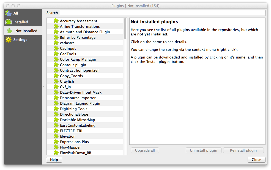Close the Plugins dialog
271x170 pixels.
256,160
